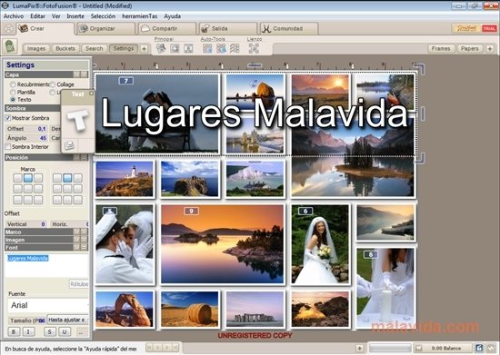Enable the Sombra Interior checkbox
Image resolution: width=500 pixels, height=355 pixels.
pos(8,147)
